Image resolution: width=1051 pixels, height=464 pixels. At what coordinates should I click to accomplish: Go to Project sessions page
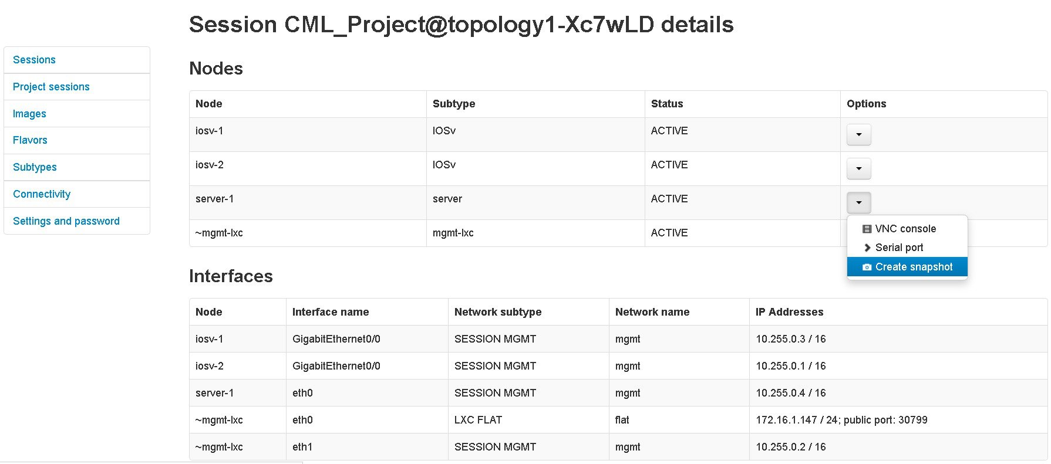(x=51, y=87)
